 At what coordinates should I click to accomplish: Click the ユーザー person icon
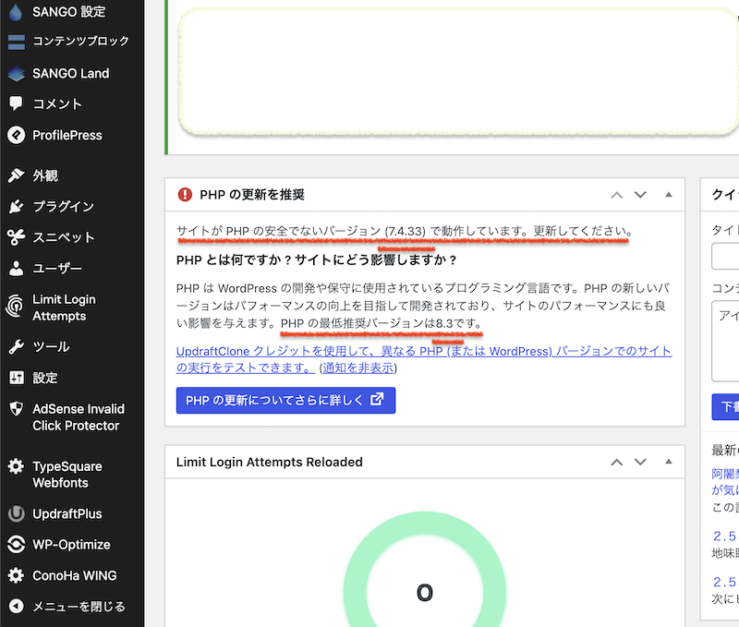(16, 268)
